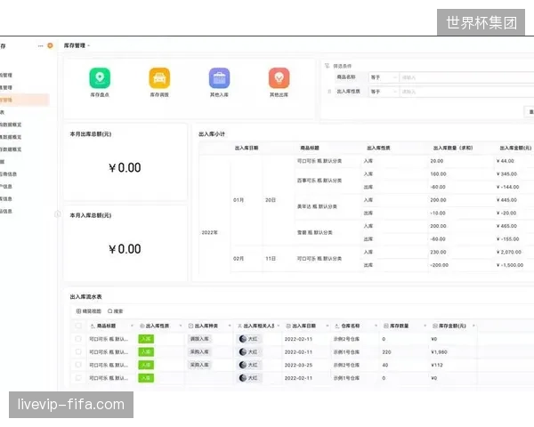
Task: Click the 精简视图 view icon
Action: [x=78, y=311]
